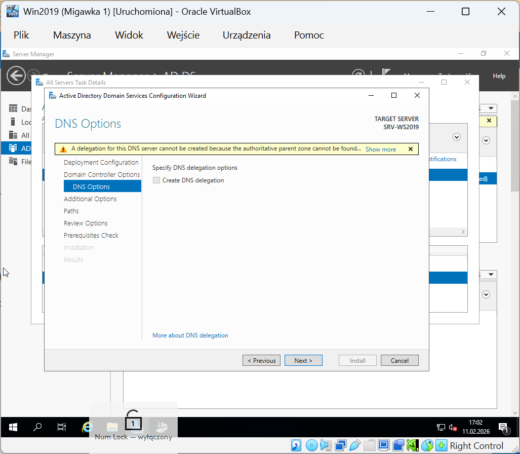Expand the lower-right circled chevron
This screenshot has width=520, height=454.
(x=486, y=294)
